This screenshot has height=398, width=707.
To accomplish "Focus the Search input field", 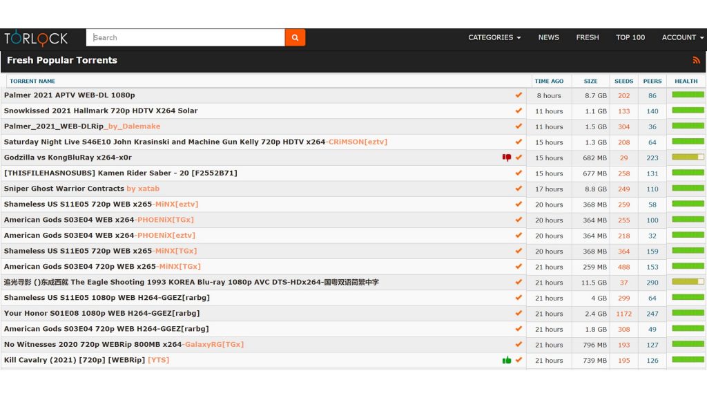I will click(x=185, y=37).
